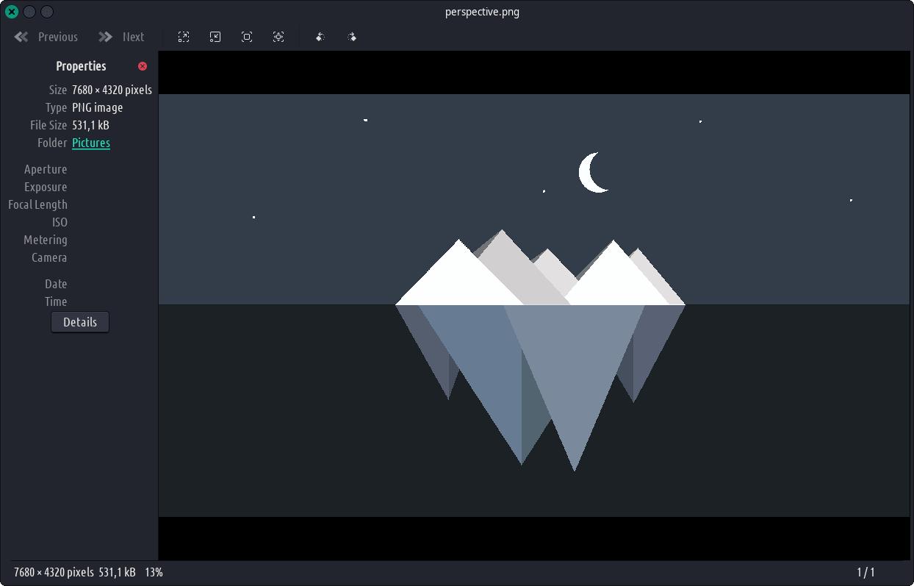Click the crescent moon in the image
This screenshot has width=914, height=586.
[590, 174]
